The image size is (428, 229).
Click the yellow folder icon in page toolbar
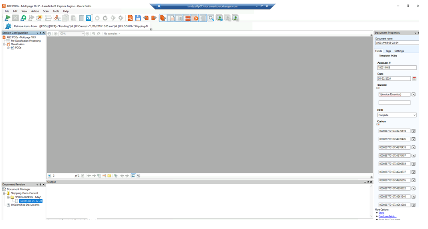(109, 176)
